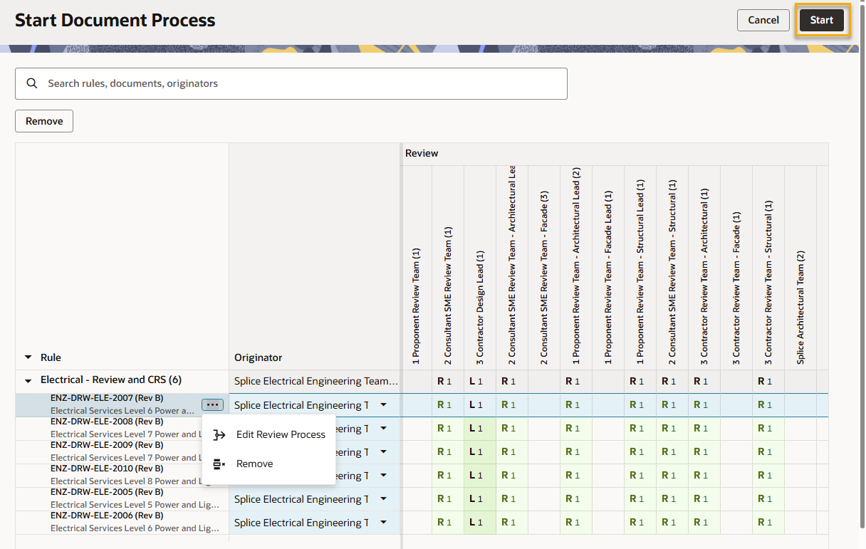
Task: Open originator dropdown for ENZ-DRW-ELE-2007
Action: point(383,404)
